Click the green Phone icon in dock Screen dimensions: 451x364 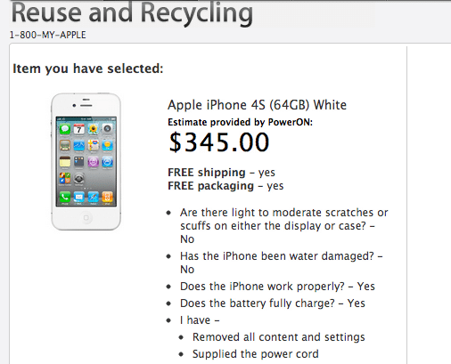pos(65,197)
